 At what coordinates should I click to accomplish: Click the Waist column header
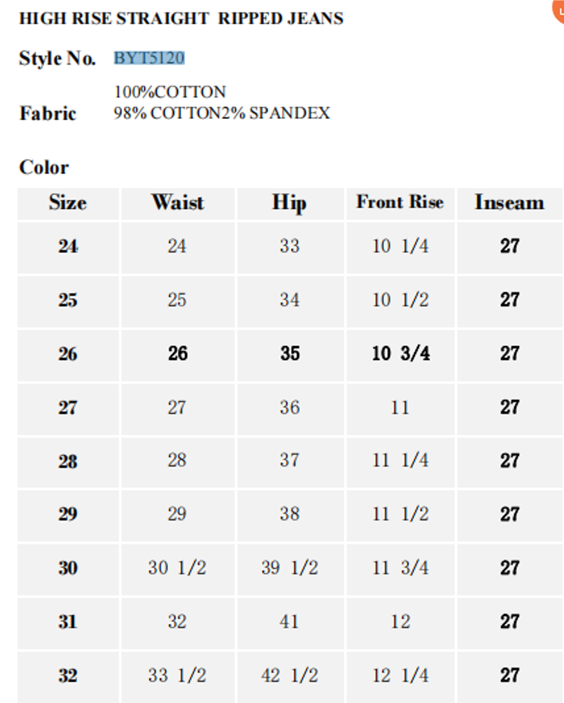point(178,203)
